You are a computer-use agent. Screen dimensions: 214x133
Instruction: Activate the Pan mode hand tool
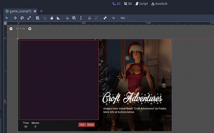pyautogui.click(x=51, y=18)
